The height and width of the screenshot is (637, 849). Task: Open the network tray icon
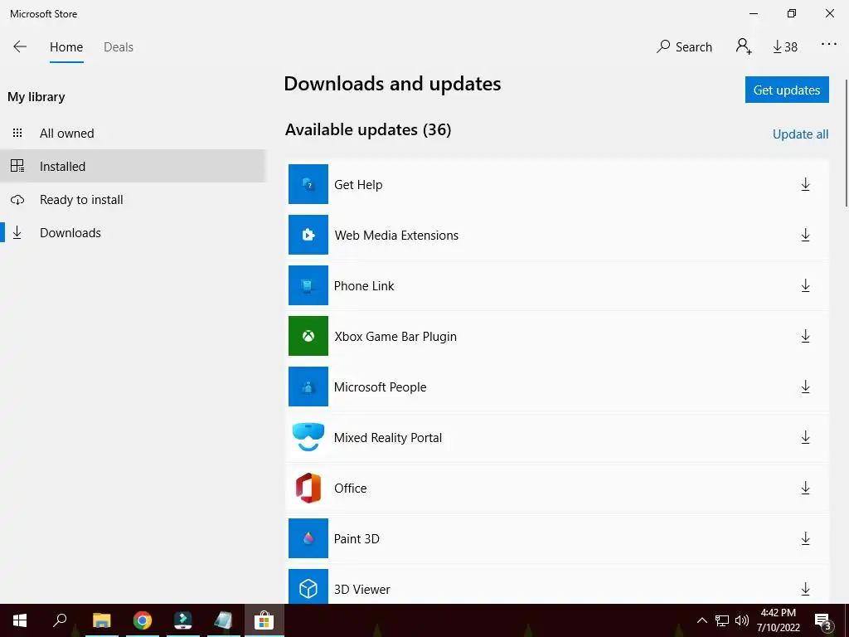click(722, 620)
